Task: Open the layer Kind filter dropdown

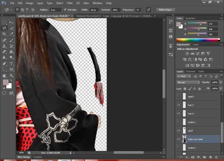Action: pos(184,77)
